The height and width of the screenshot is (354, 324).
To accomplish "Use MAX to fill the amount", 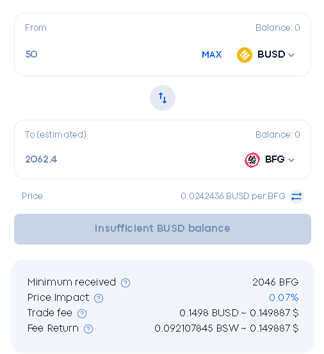I will click(x=211, y=54).
